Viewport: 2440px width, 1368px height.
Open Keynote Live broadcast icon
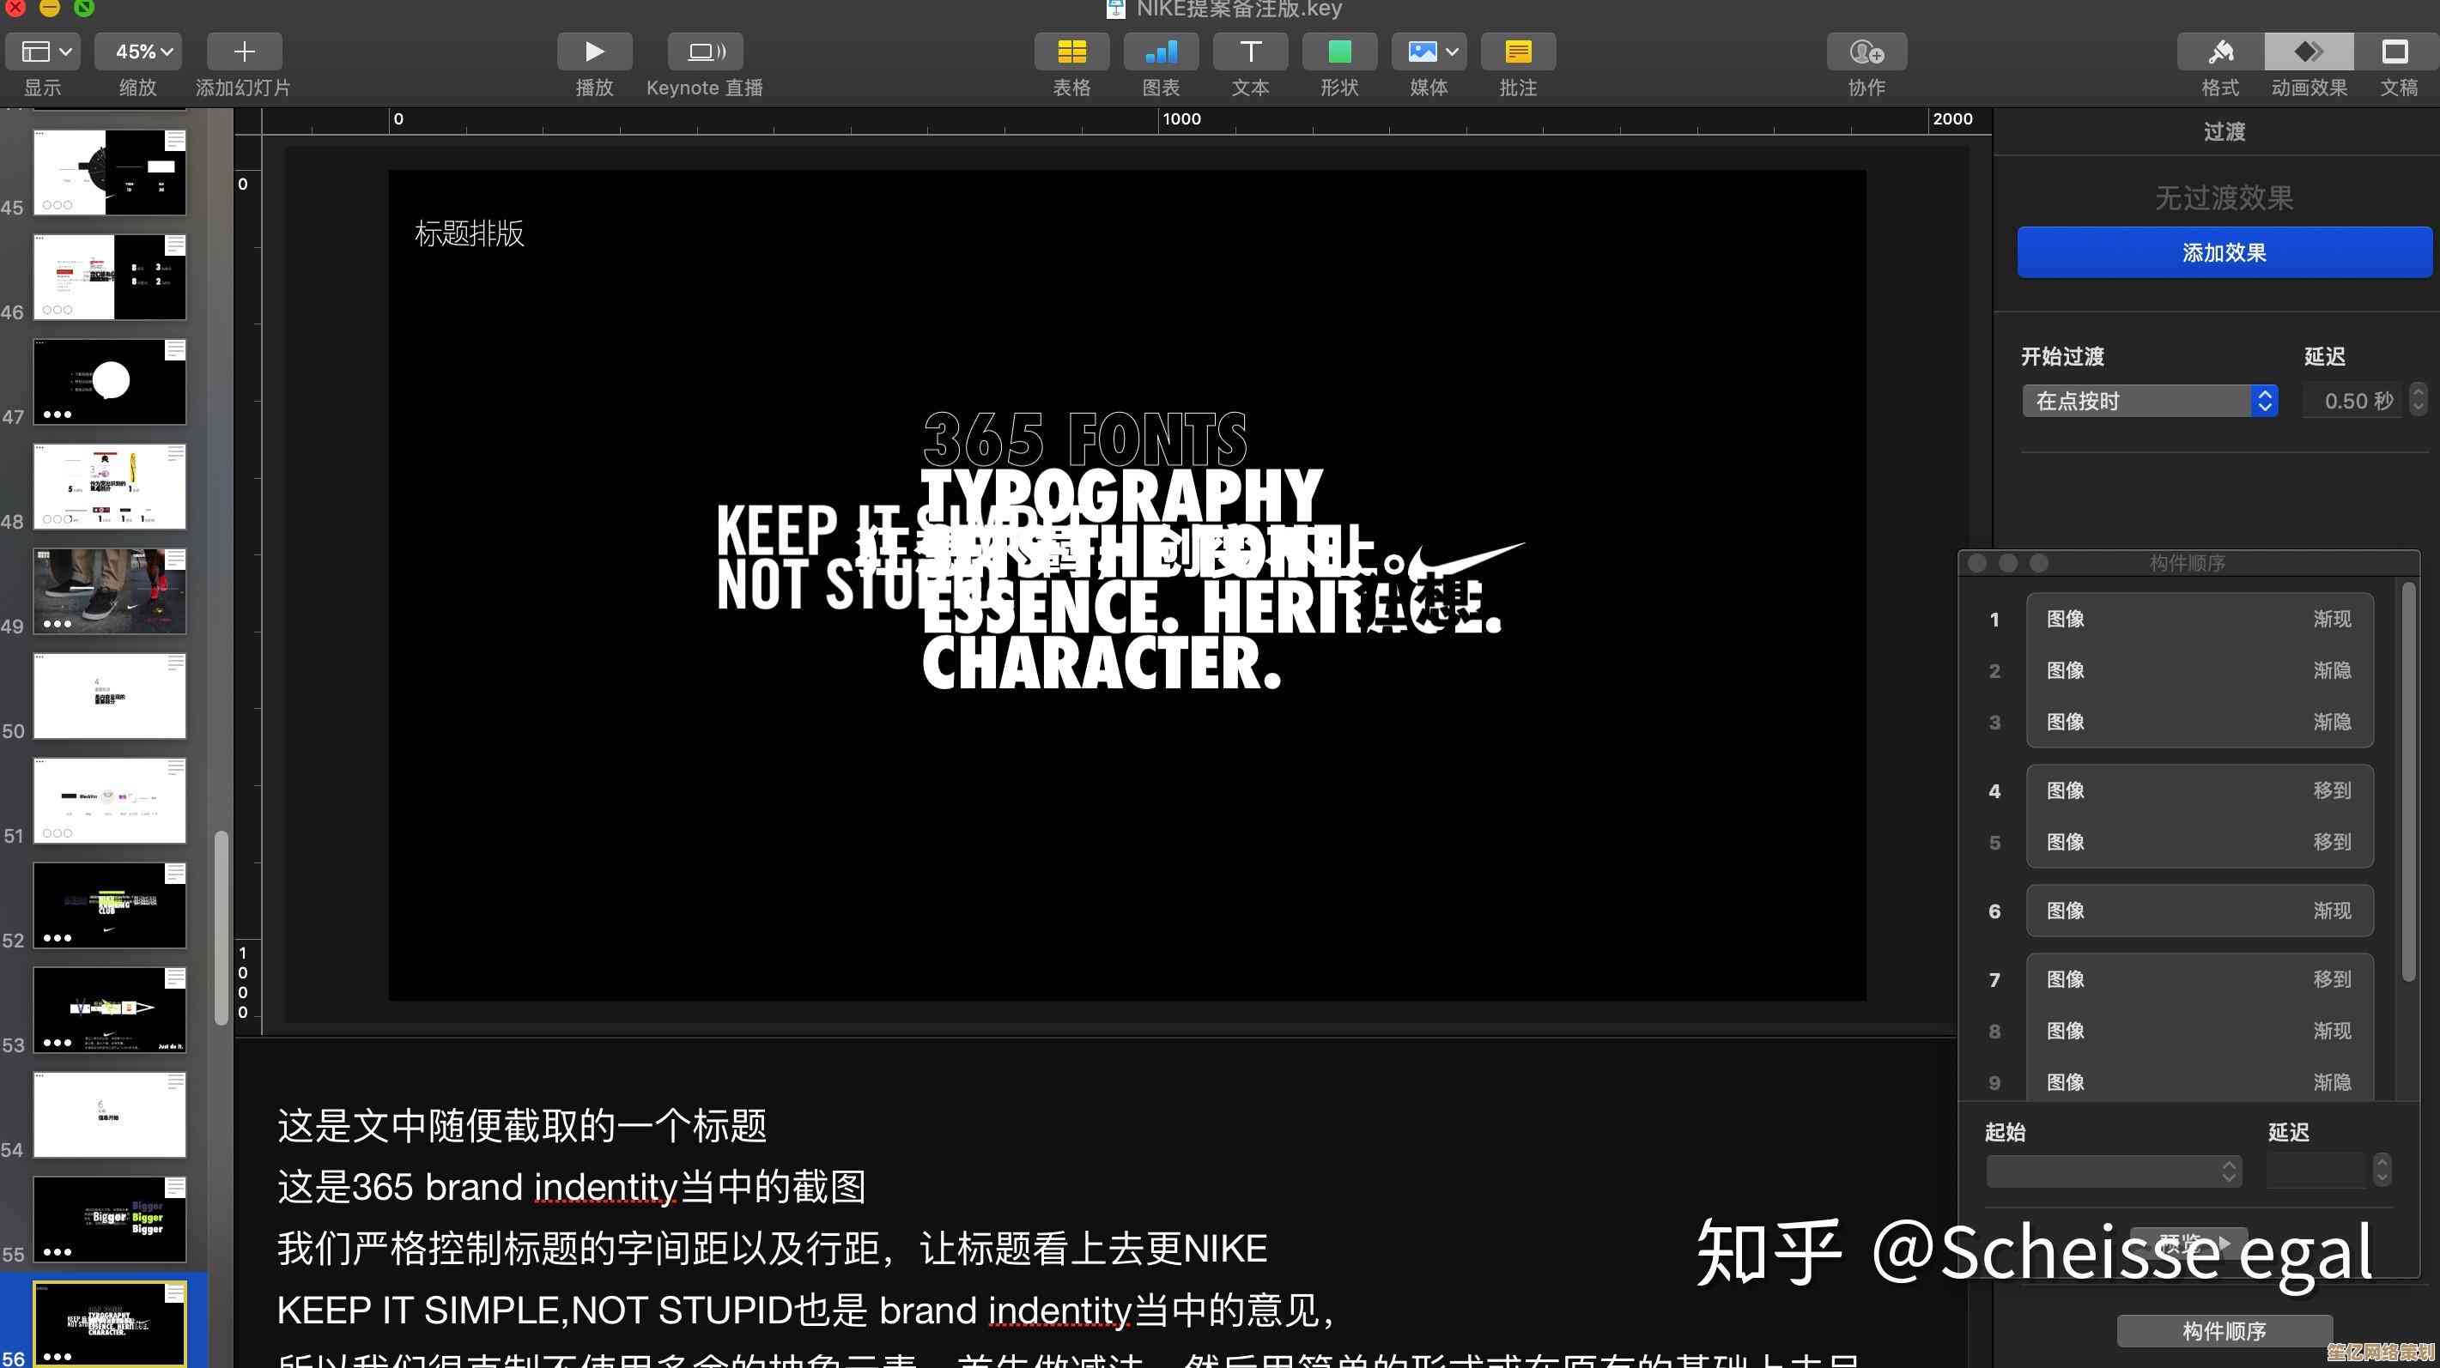705,51
